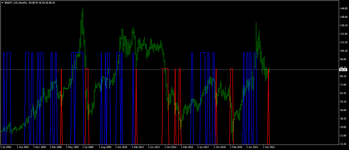Viewport: 349px width, 150px height.
Task: Click the 1 Jul 2008 date label
Action: tap(88, 147)
